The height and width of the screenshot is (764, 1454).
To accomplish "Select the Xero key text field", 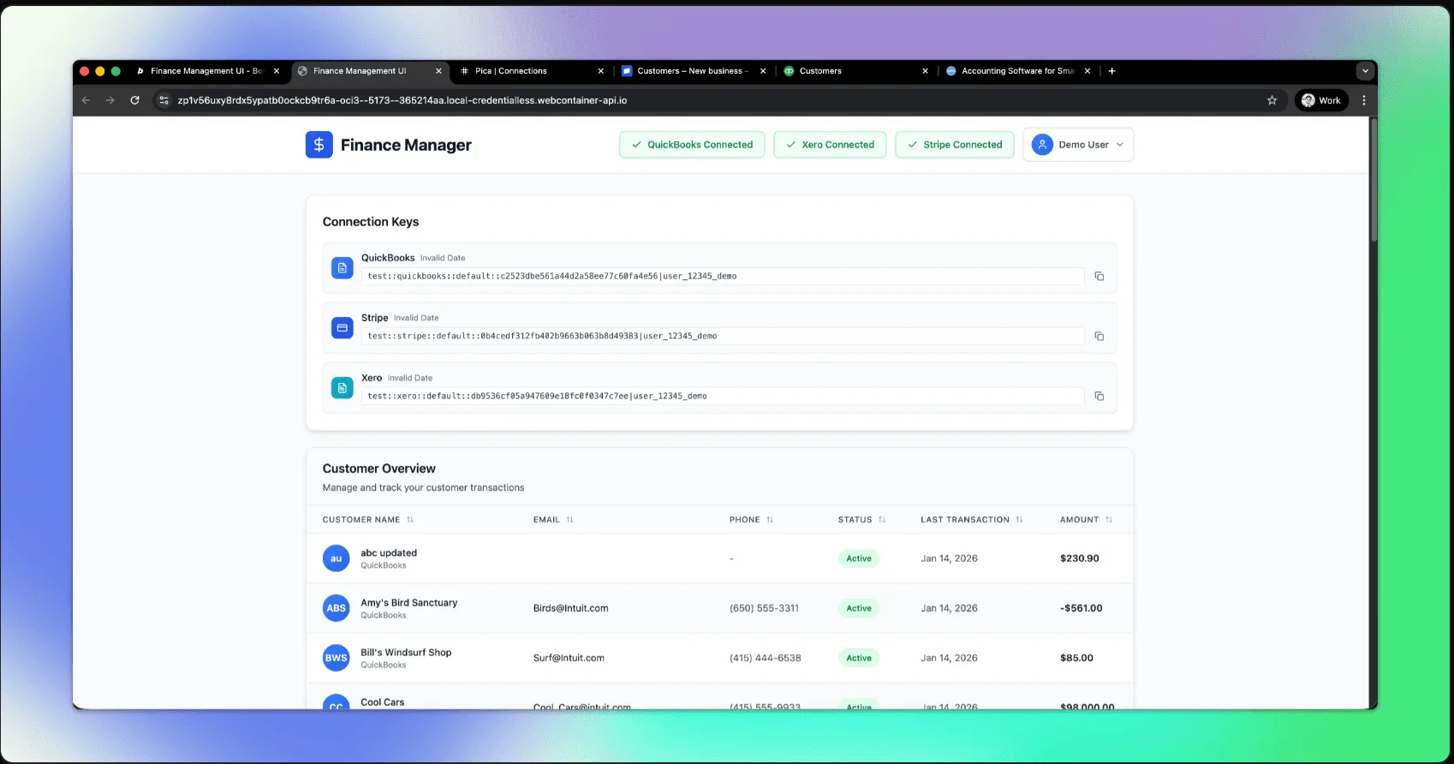I will (x=723, y=397).
